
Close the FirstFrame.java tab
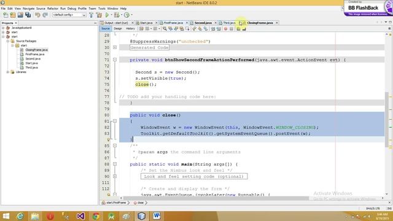pos(187,23)
